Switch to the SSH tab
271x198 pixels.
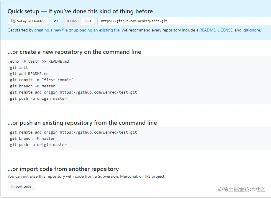pos(88,21)
